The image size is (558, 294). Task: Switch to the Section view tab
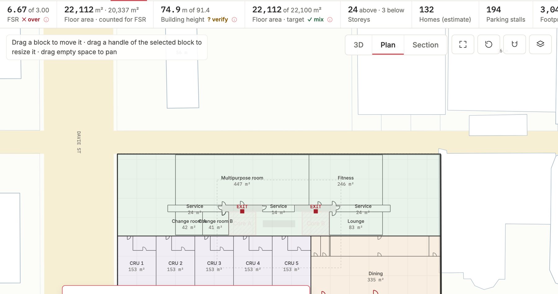(x=425, y=45)
